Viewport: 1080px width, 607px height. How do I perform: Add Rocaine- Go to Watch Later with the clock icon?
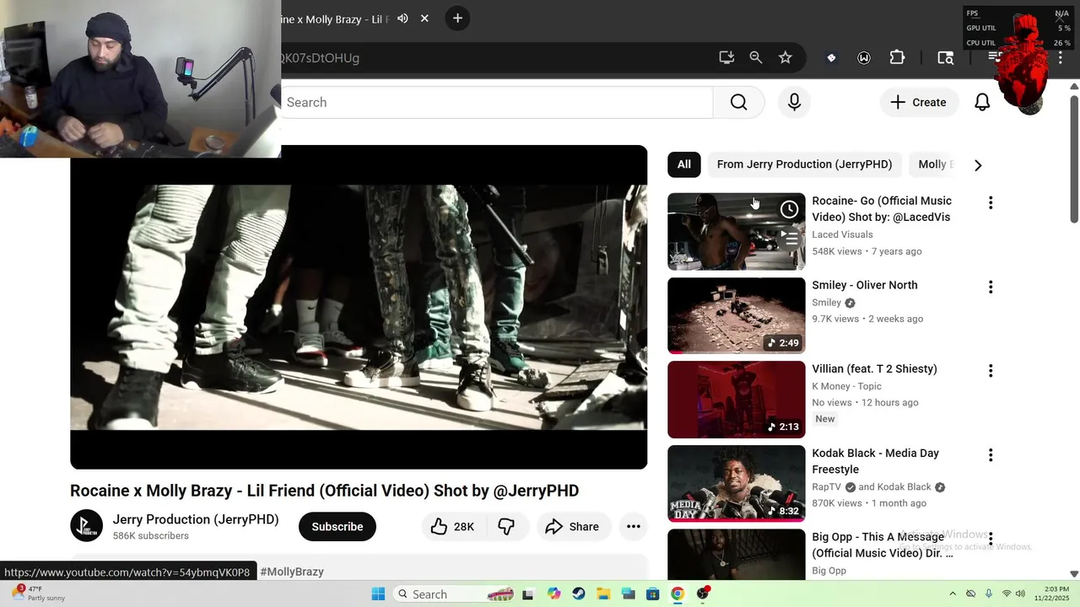tap(789, 209)
